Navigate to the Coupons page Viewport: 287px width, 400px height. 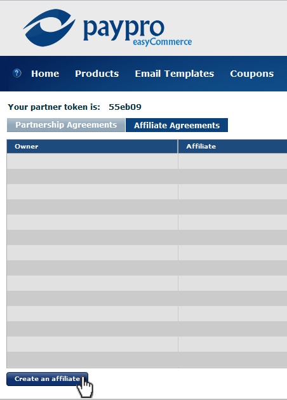click(x=252, y=74)
